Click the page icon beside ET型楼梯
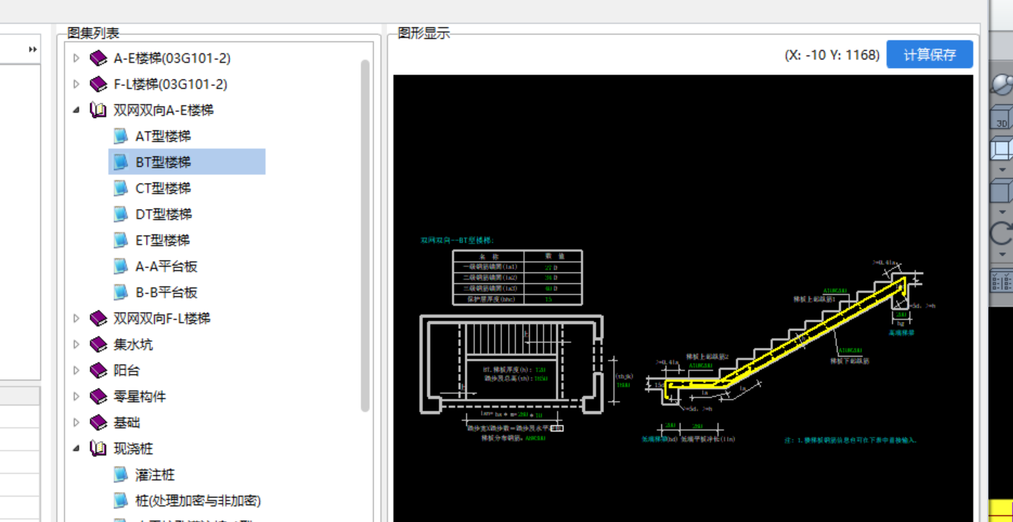The height and width of the screenshot is (522, 1013). click(121, 240)
